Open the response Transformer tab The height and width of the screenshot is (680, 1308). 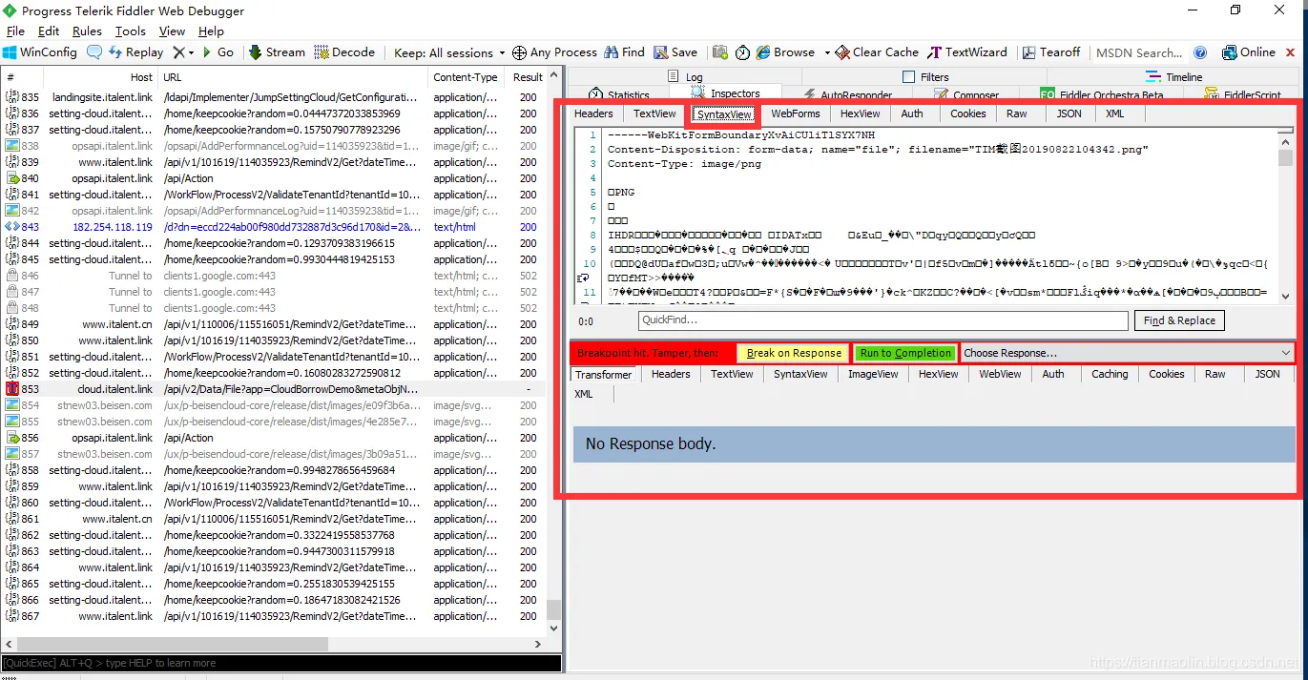(604, 375)
